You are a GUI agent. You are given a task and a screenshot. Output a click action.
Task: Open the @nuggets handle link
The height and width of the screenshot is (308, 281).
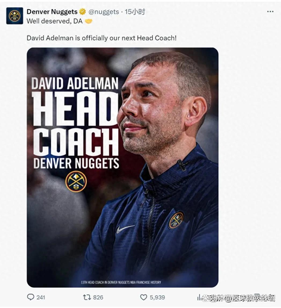point(104,12)
